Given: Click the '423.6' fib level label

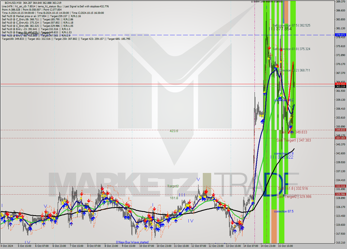Looking at the screenshot, I should tap(174, 131).
